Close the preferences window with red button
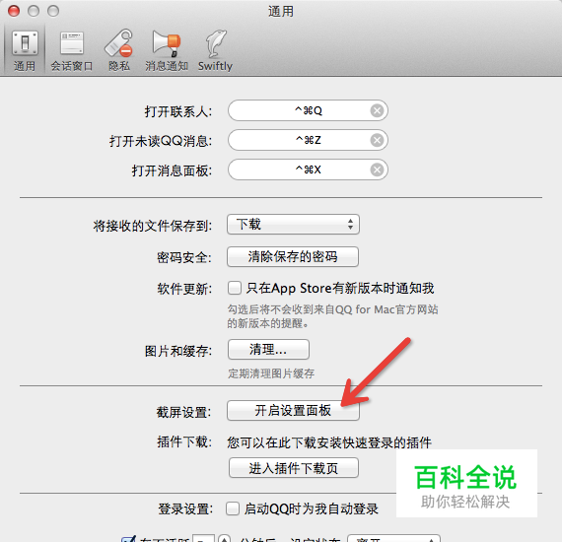 14,11
